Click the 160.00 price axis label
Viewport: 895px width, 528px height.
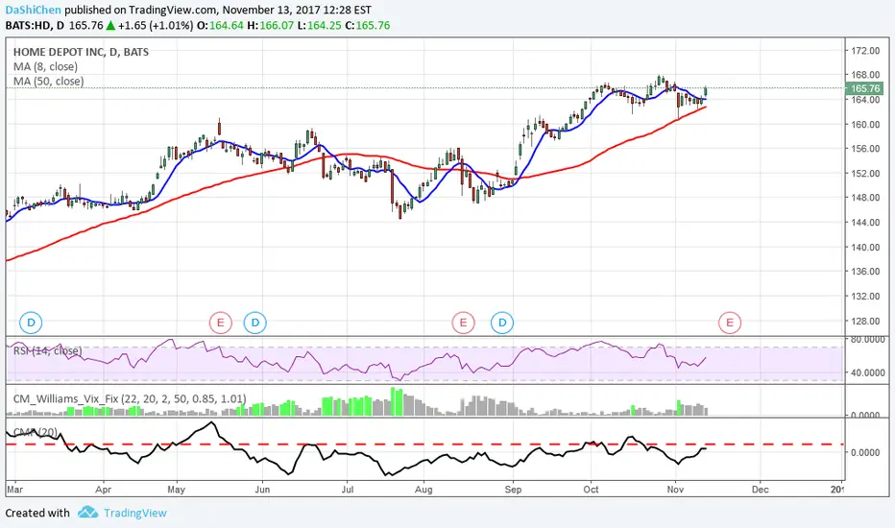click(x=865, y=125)
